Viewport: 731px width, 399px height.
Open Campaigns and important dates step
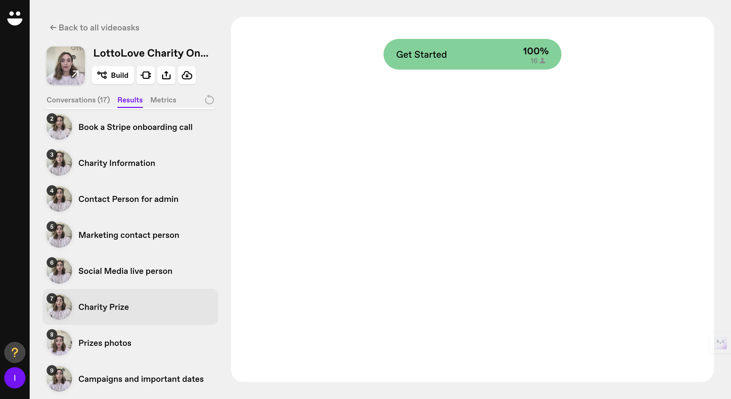[x=141, y=379]
